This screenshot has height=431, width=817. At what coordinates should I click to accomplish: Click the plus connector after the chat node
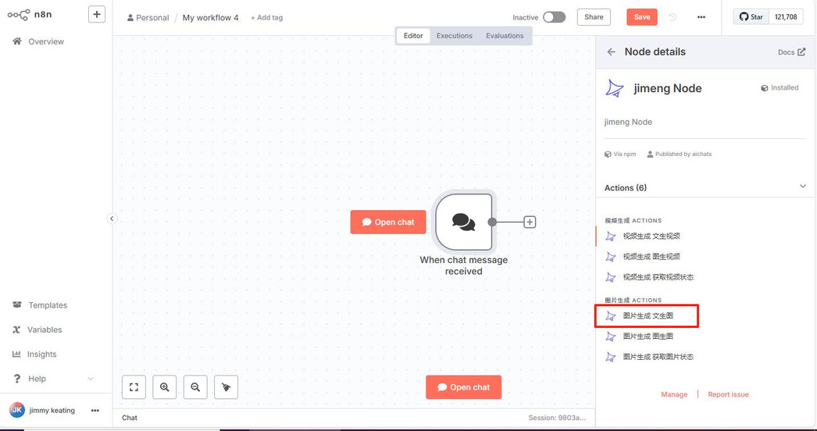(530, 222)
